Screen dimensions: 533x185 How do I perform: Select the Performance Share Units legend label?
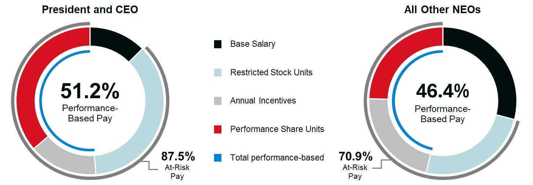[277, 129]
